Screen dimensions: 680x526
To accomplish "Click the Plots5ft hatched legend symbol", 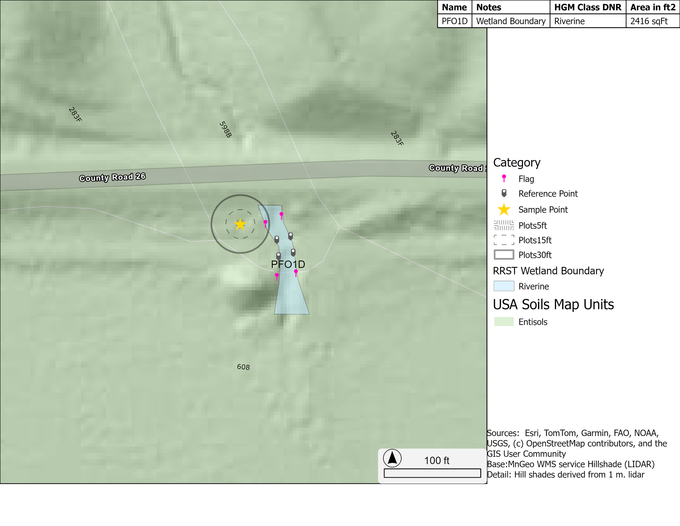I will click(504, 225).
